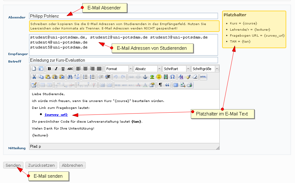Toggle bold formatting in the editor

coord(49,69)
